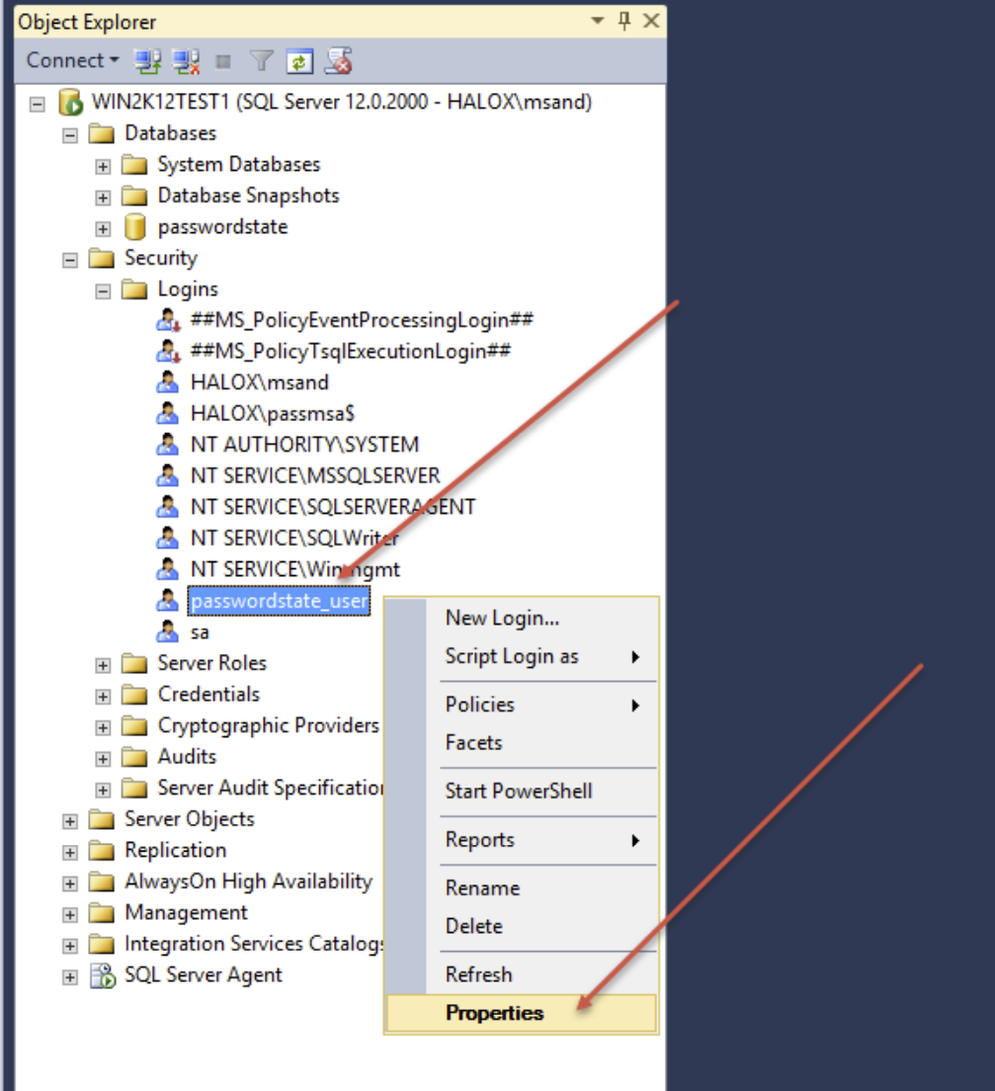Image resolution: width=995 pixels, height=1091 pixels.
Task: Expand the Credentials folder
Action: (103, 697)
